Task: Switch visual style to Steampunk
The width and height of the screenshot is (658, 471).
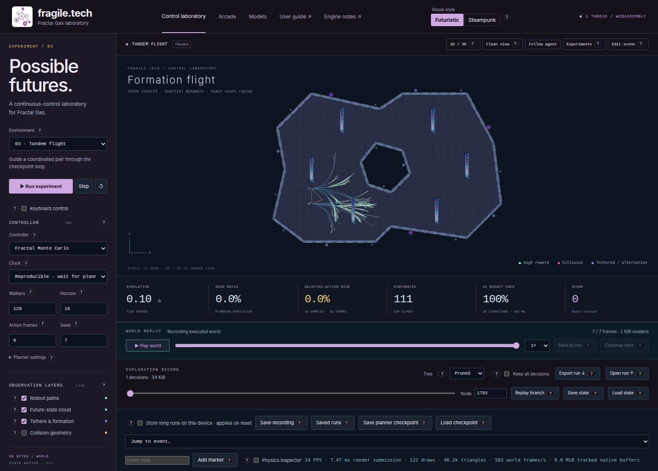Action: 482,20
